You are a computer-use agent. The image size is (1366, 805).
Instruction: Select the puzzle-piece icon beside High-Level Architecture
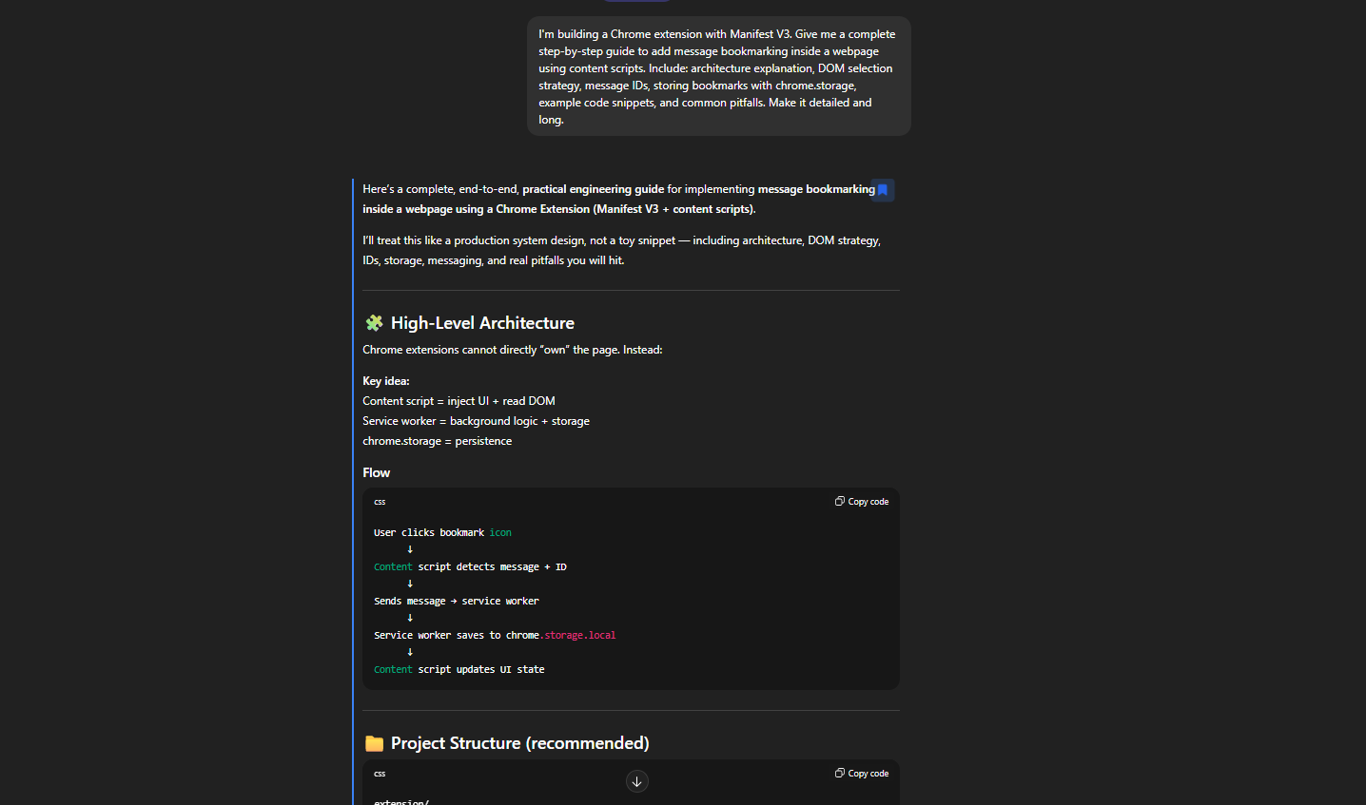point(374,322)
